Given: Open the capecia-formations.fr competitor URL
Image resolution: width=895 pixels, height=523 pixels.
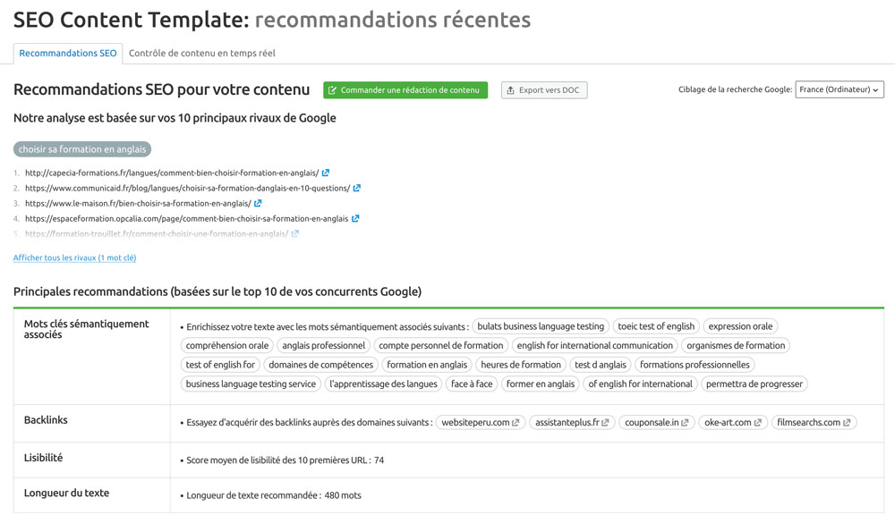Looking at the screenshot, I should pyautogui.click(x=172, y=173).
